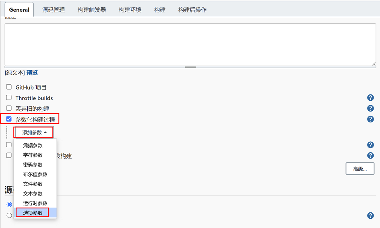Viewport: 380px width, 228px height.
Task: Click the 高级... button
Action: [x=360, y=169]
